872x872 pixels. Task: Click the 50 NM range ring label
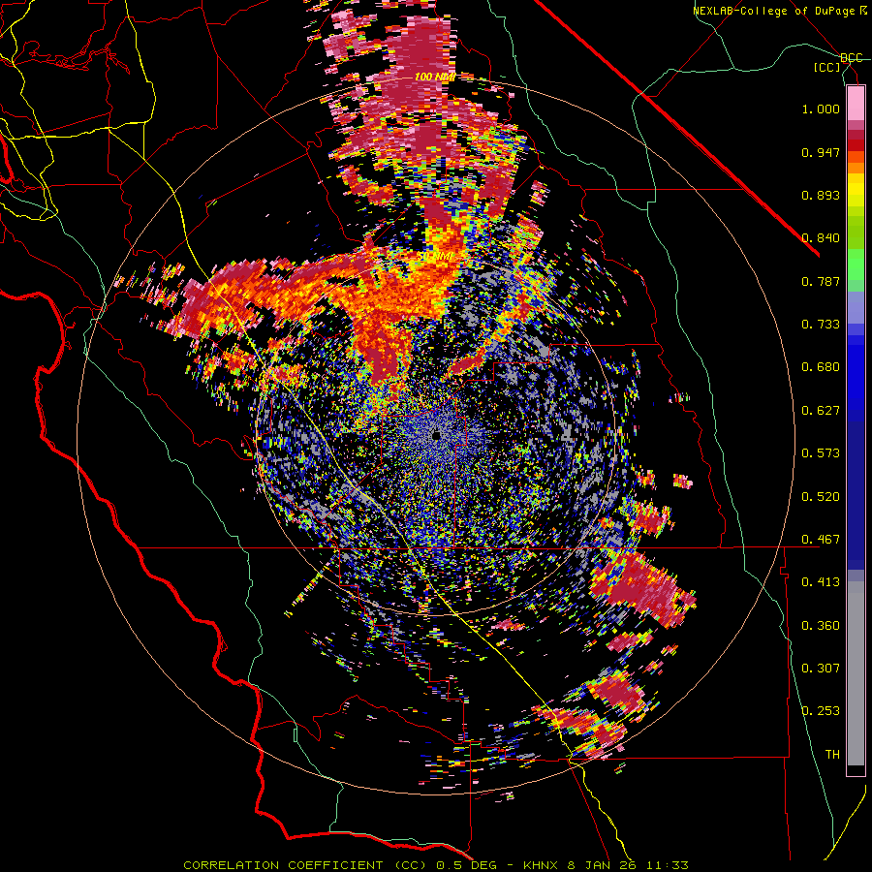point(436,257)
